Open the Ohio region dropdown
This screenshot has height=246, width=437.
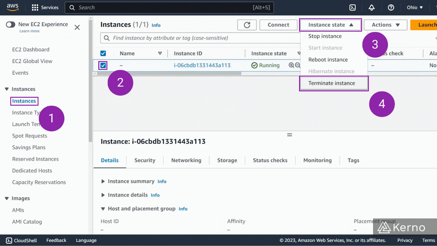point(415,8)
